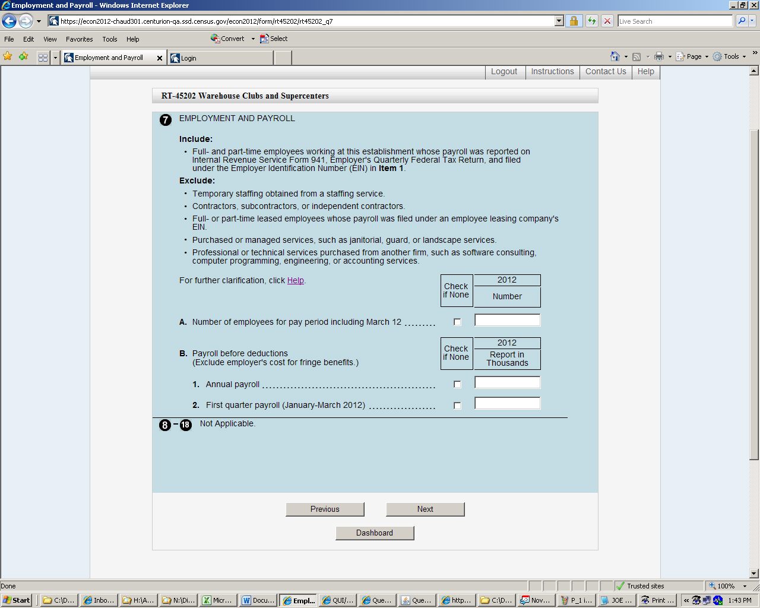
Task: Click inside the Live Search box
Action: click(675, 21)
